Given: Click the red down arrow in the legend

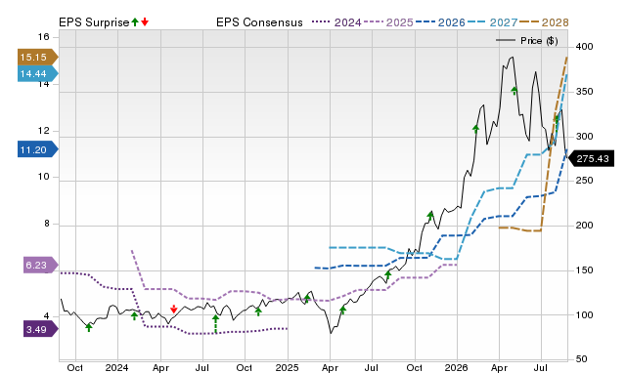Looking at the screenshot, I should pos(145,21).
